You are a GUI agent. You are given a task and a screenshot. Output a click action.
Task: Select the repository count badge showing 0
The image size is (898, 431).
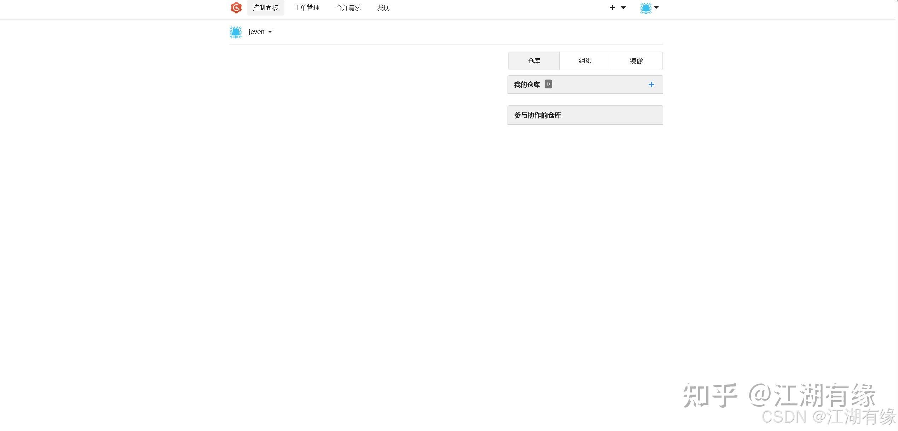click(548, 84)
